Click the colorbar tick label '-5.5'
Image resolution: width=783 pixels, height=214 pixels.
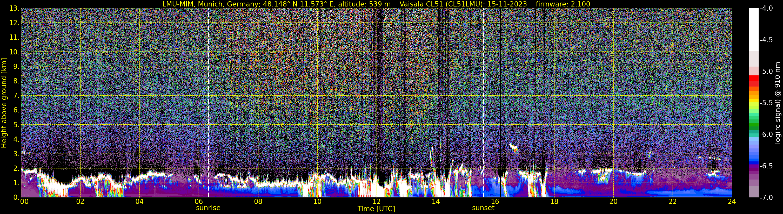pos(766,103)
